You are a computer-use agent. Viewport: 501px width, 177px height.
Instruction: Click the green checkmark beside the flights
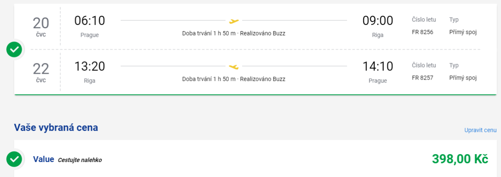(15, 50)
